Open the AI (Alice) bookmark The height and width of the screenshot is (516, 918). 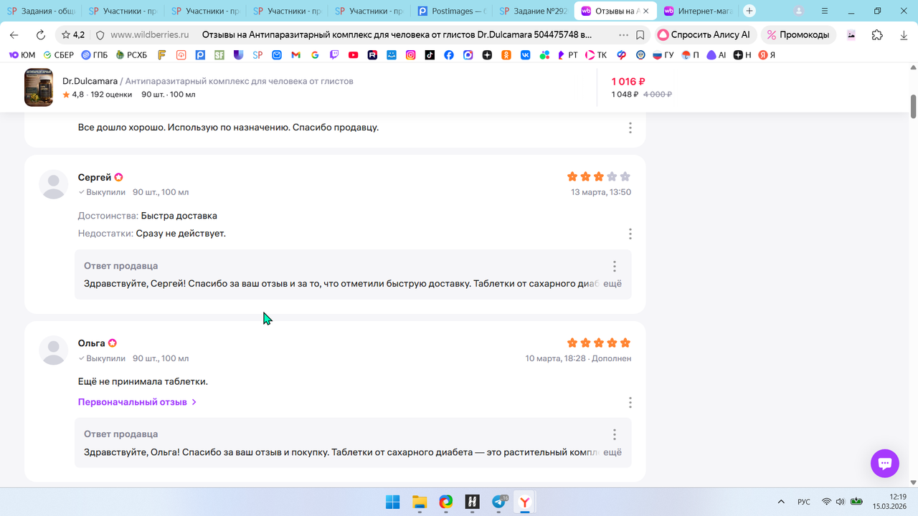pyautogui.click(x=716, y=54)
